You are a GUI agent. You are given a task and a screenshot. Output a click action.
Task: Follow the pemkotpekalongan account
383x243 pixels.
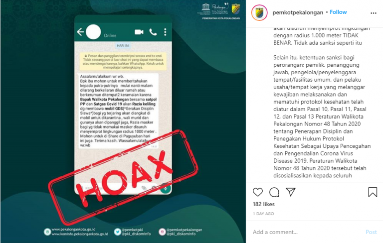(x=338, y=12)
